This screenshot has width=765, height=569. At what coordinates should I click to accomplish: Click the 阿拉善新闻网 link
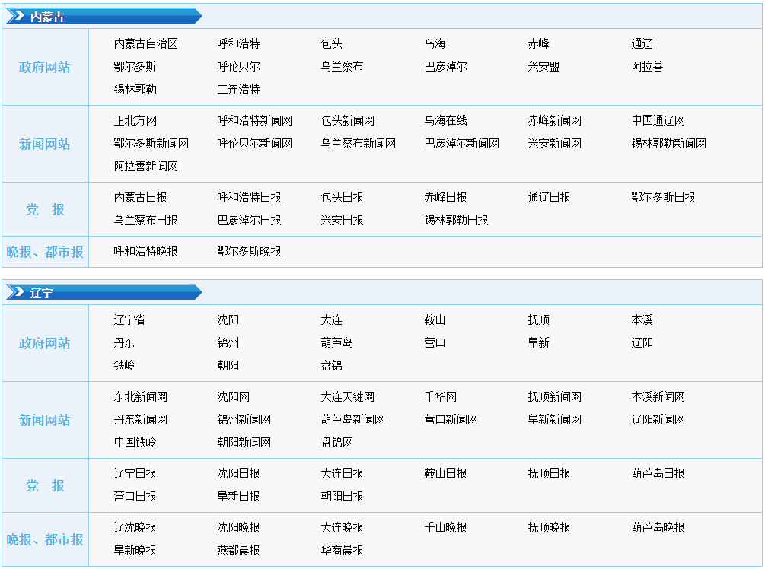coord(145,167)
